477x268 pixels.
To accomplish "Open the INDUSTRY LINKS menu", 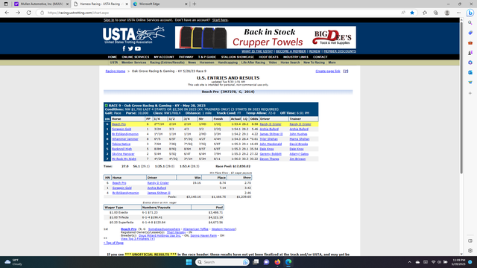I will pyautogui.click(x=296, y=57).
